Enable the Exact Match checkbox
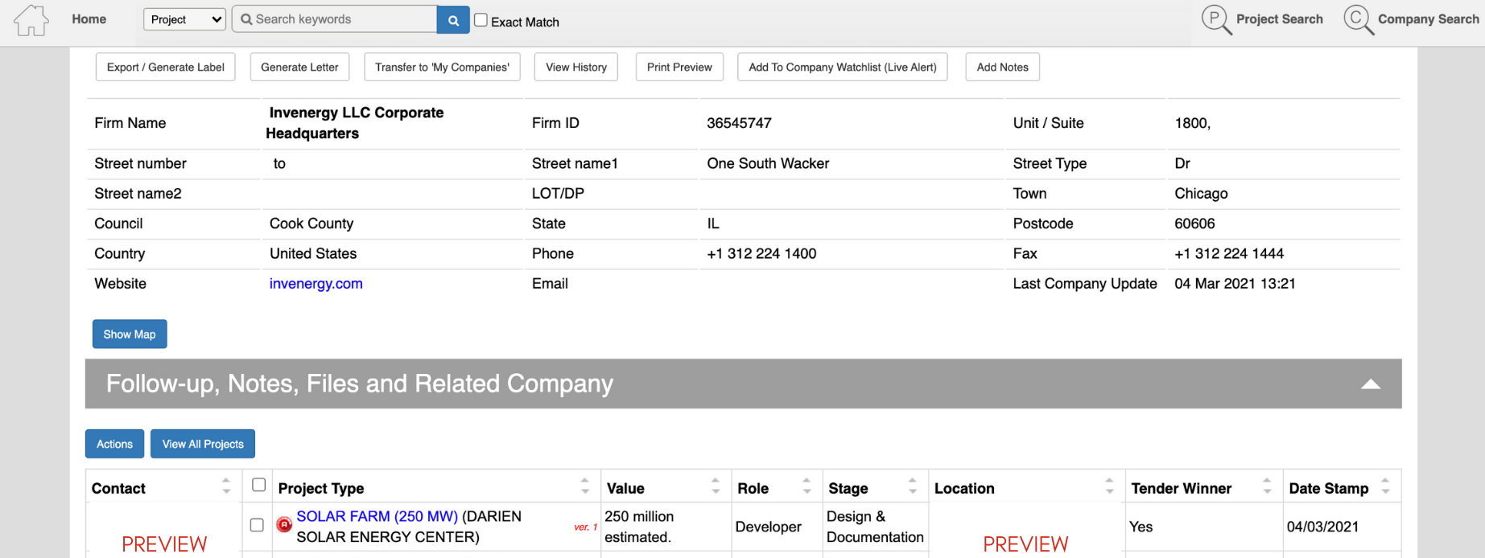The width and height of the screenshot is (1485, 558). (x=481, y=20)
